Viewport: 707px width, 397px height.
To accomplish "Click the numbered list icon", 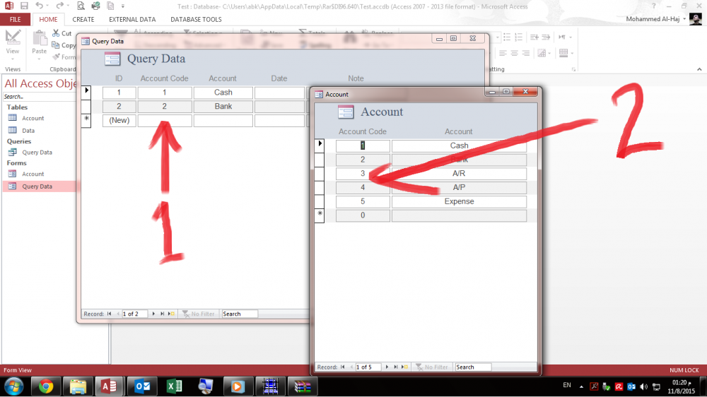I will tap(518, 37).
